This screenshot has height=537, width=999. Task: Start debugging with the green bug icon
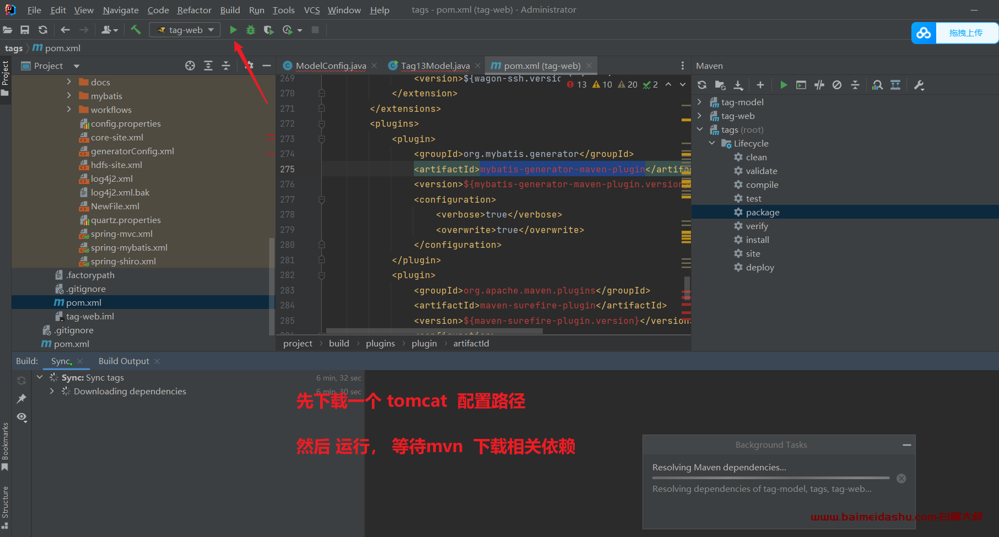[x=251, y=30]
